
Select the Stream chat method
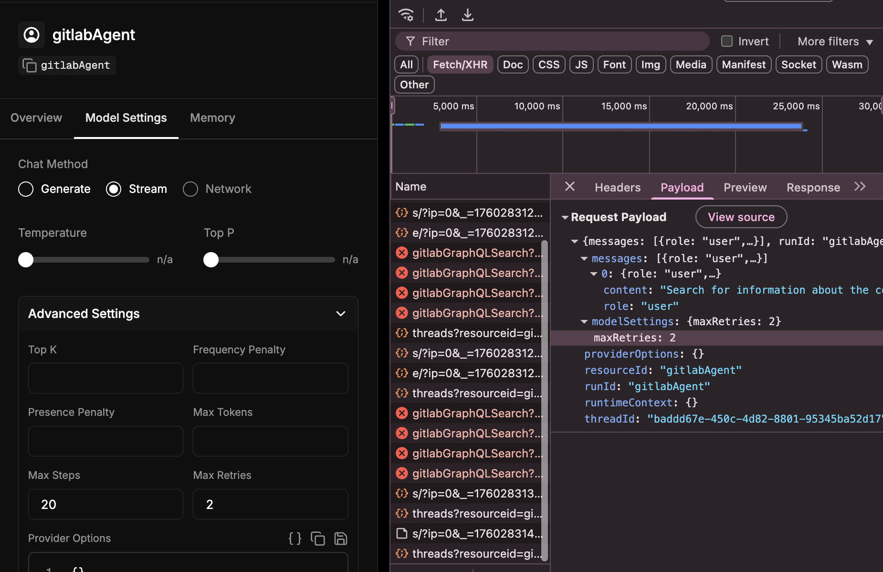coord(114,189)
